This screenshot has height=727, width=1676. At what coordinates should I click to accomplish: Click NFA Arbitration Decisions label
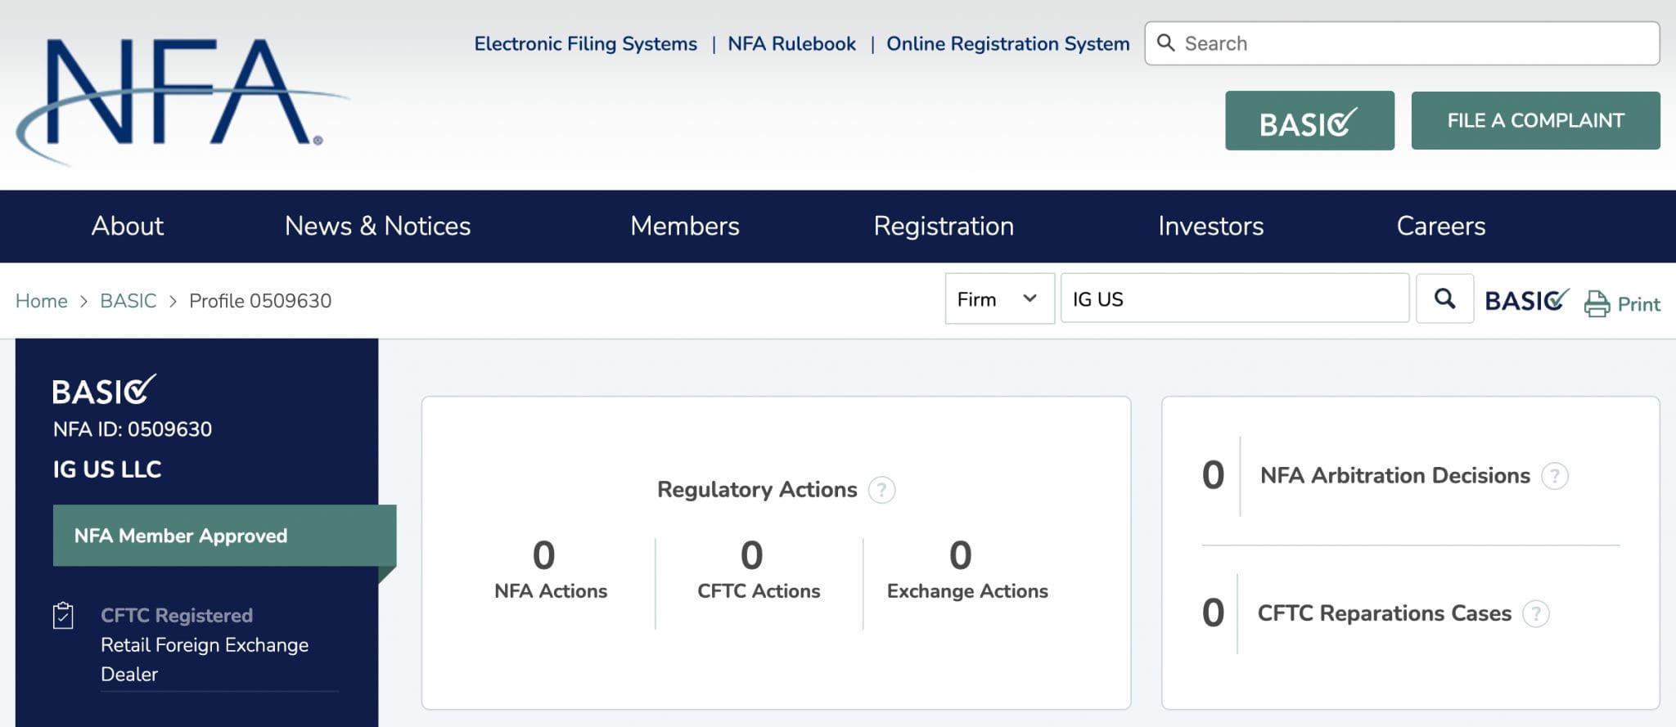pos(1395,476)
